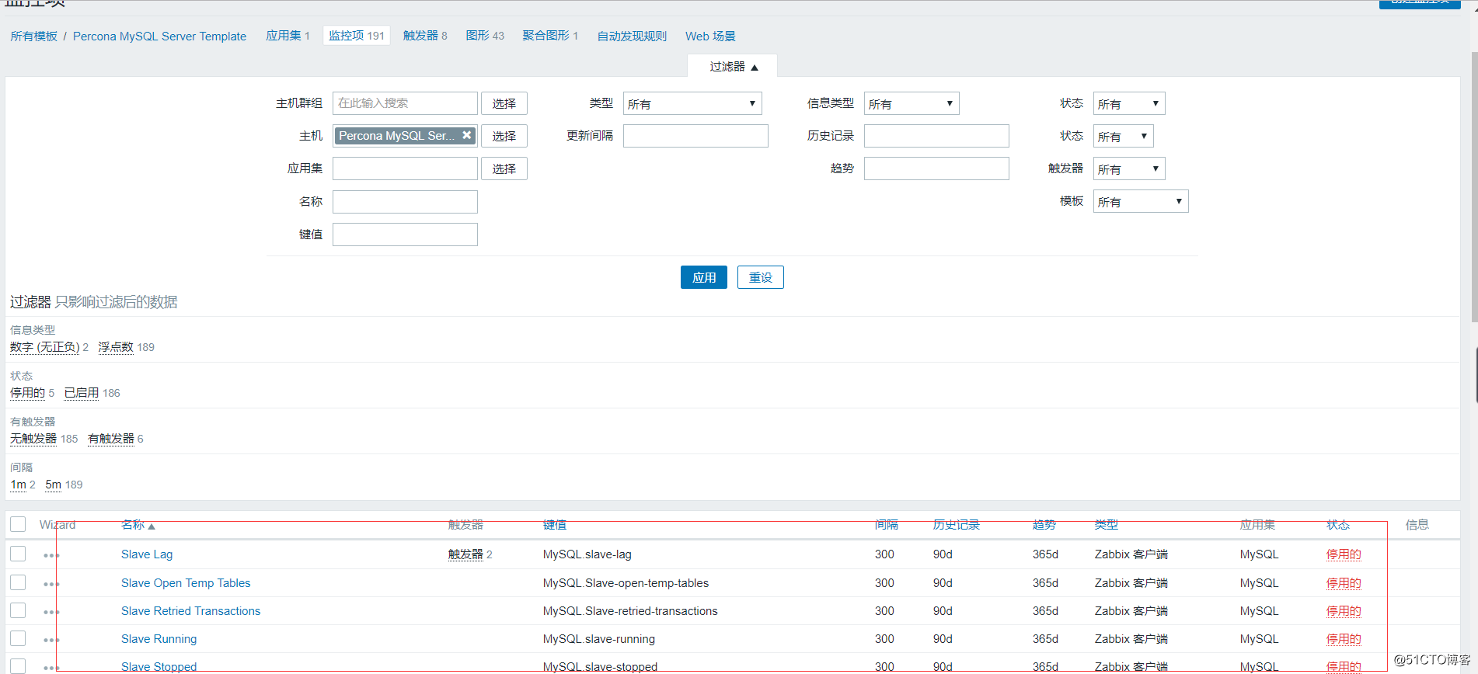Check the Slave Lag row checkbox

point(18,554)
